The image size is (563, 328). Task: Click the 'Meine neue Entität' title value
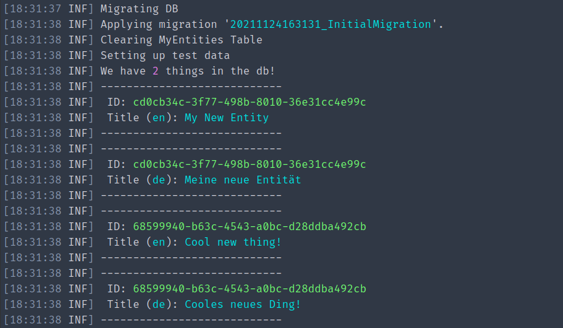point(243,180)
